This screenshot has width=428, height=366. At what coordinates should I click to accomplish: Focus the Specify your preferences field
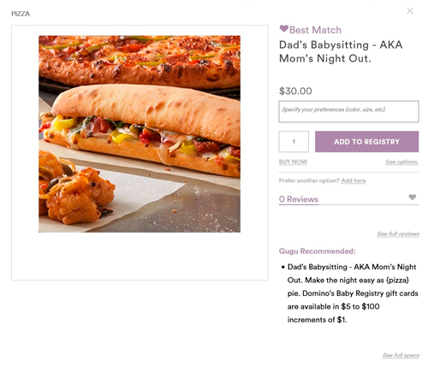click(x=348, y=111)
